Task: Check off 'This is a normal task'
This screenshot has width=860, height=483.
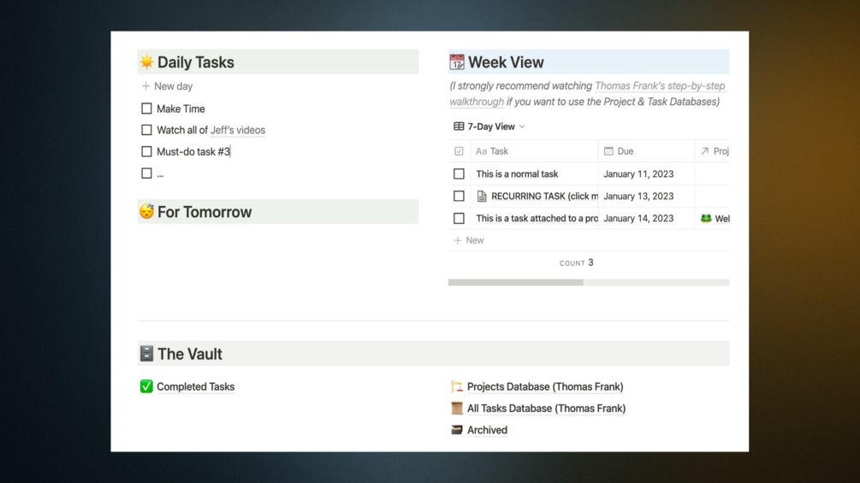Action: (x=459, y=174)
